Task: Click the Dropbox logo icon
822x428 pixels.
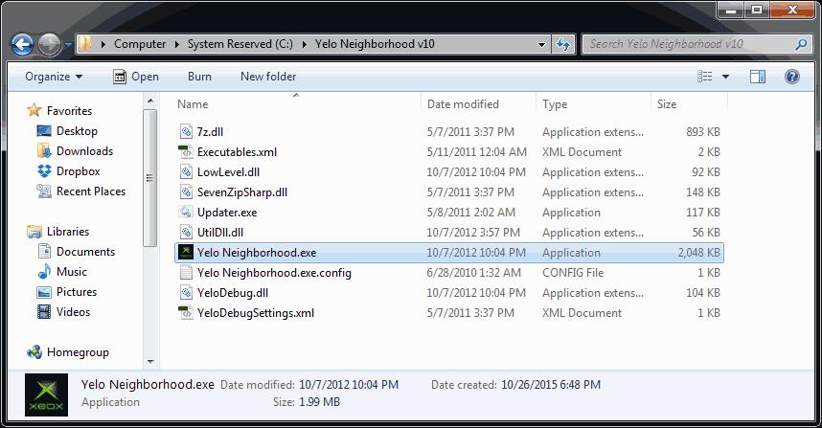Action: 44,170
